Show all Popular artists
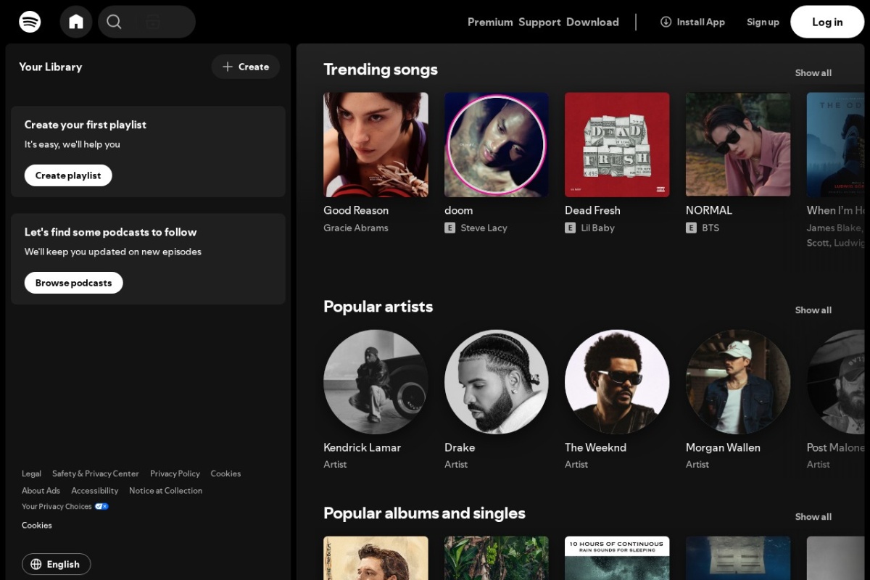 (x=813, y=310)
